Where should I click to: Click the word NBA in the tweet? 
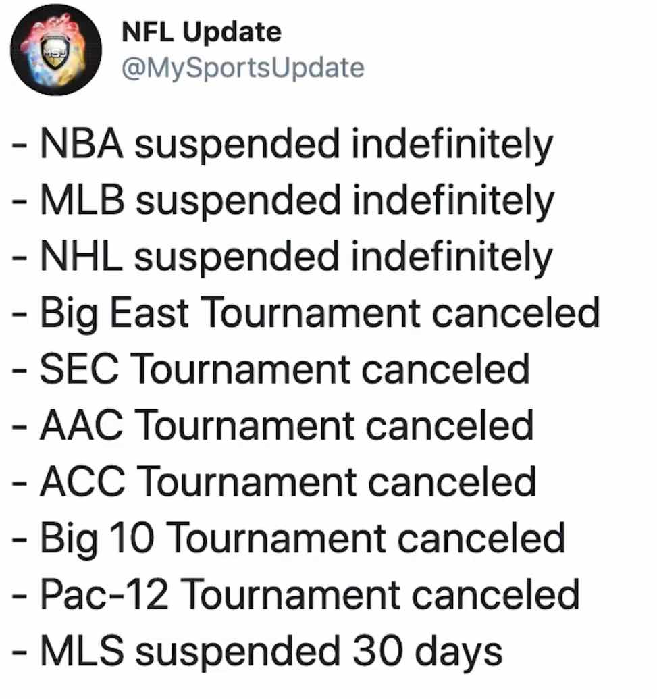[82, 144]
